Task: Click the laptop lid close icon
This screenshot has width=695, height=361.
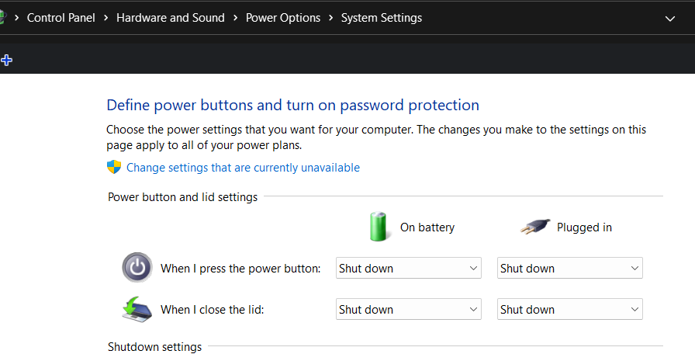Action: 137,309
